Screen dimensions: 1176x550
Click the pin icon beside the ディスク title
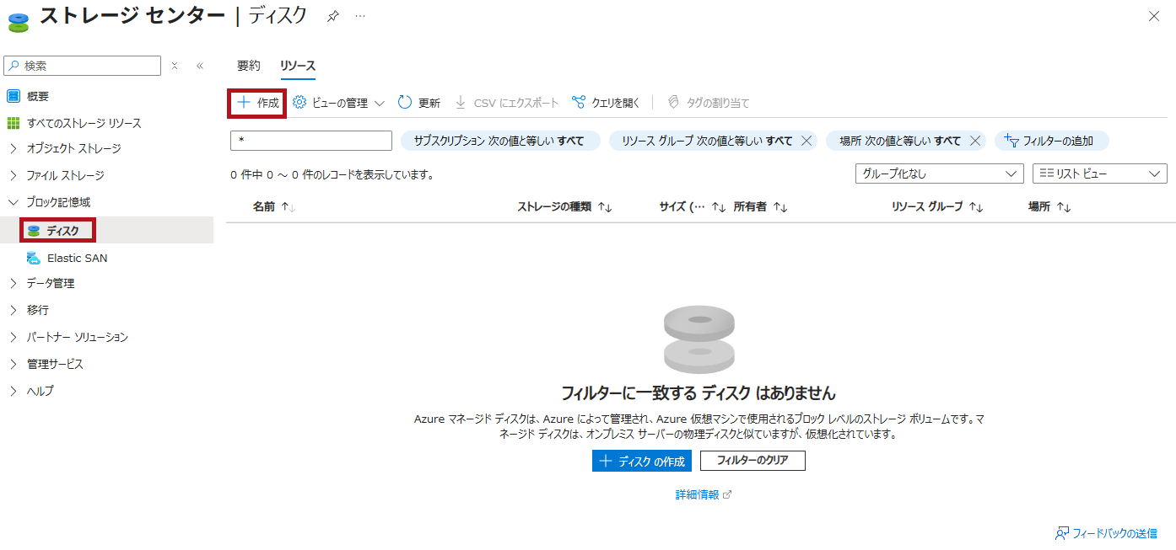coord(332,16)
